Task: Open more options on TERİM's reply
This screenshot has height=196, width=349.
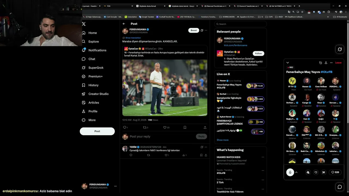Action: point(206,147)
